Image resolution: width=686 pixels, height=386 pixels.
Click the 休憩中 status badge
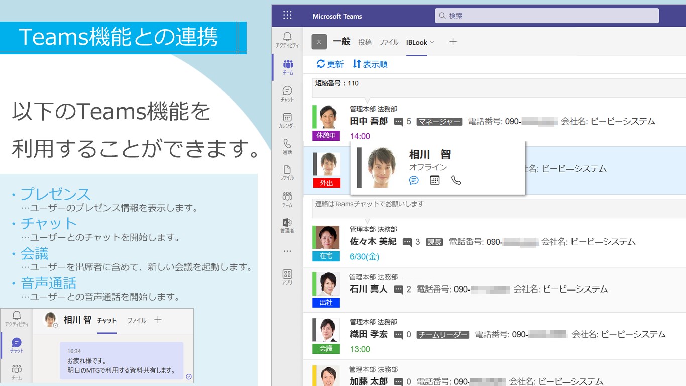point(326,136)
